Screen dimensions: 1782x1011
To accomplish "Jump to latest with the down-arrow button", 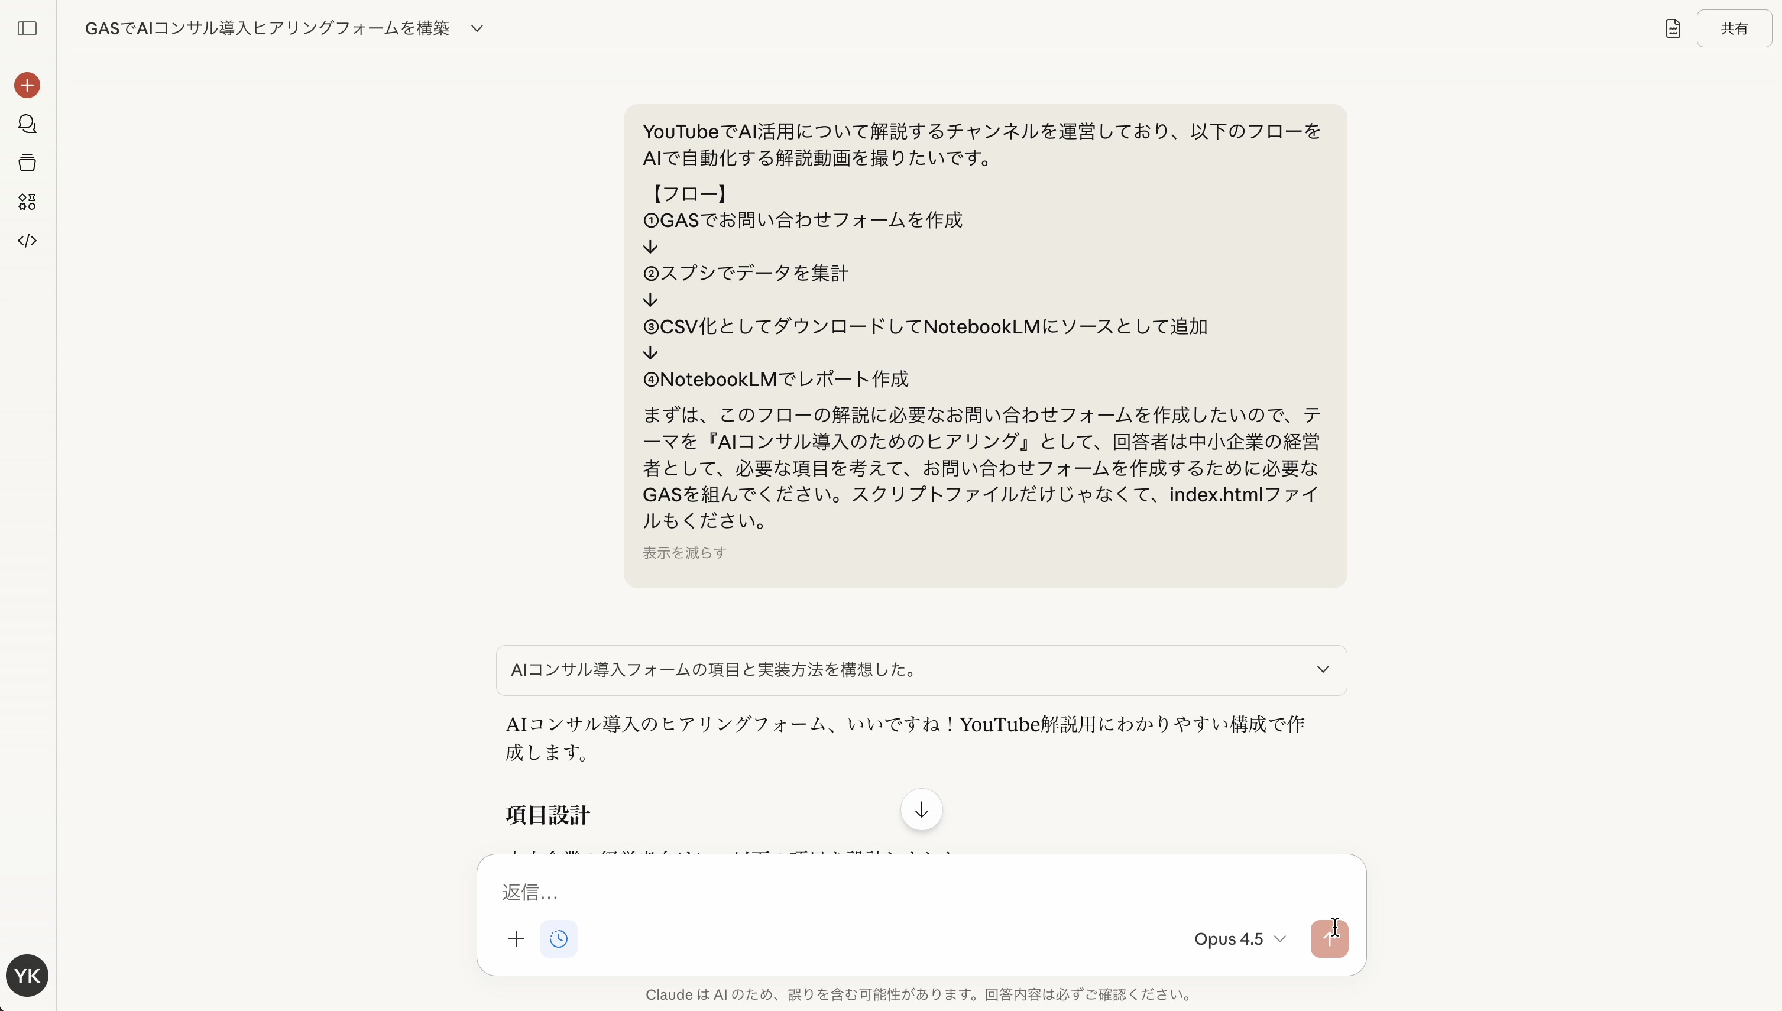I will (x=921, y=809).
